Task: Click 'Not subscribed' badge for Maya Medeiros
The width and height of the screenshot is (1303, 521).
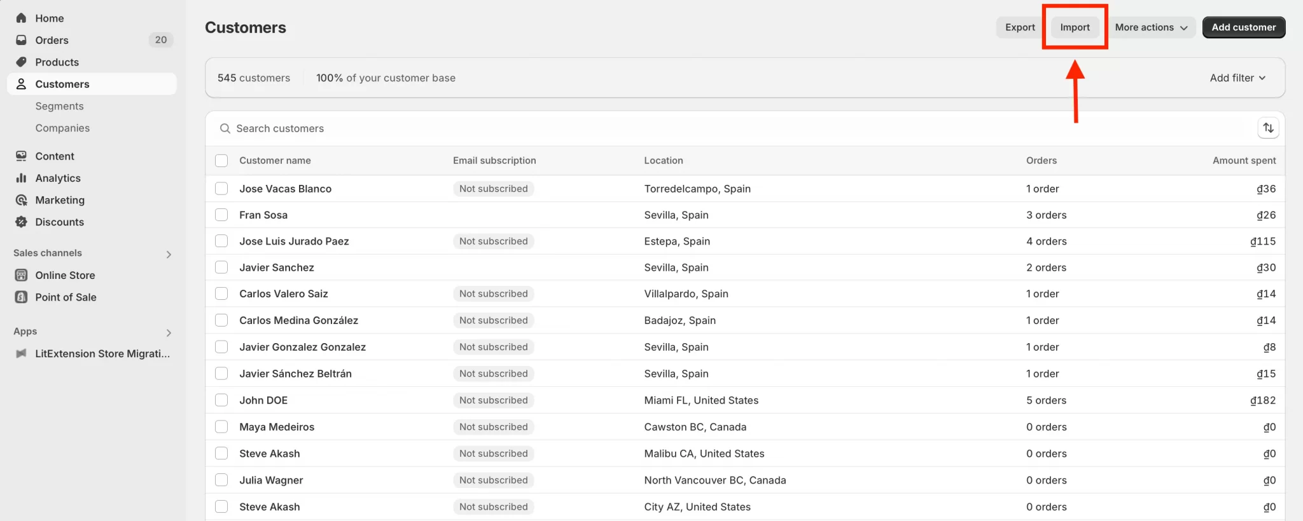Action: click(494, 427)
